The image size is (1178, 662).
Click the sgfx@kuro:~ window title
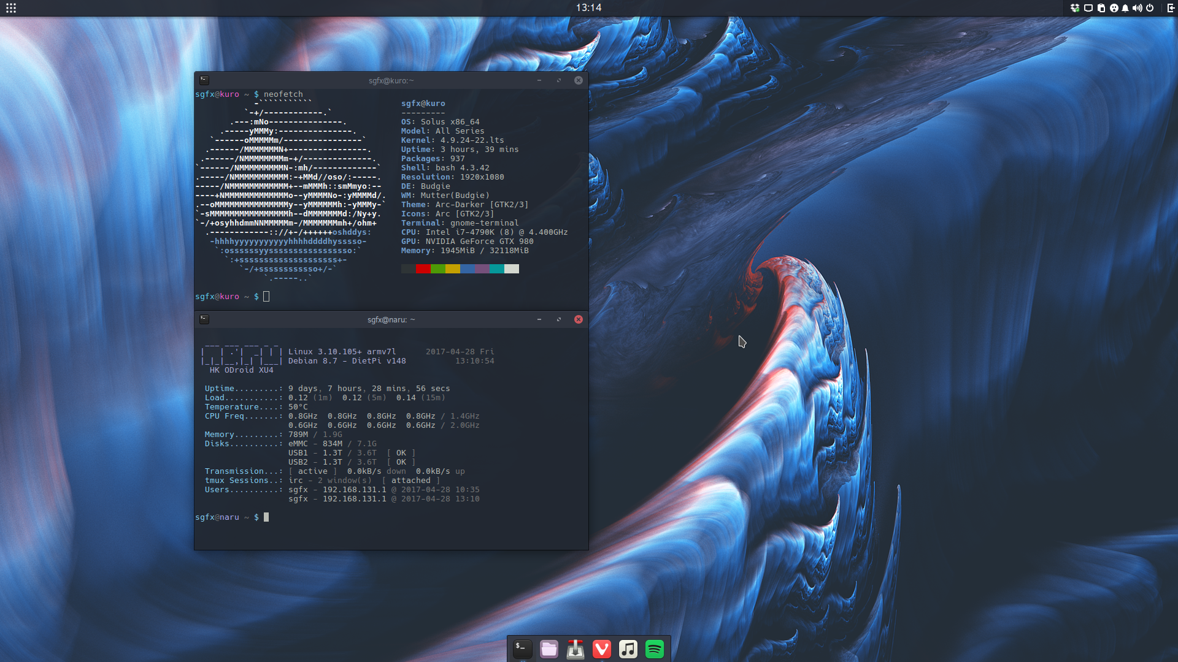(391, 80)
